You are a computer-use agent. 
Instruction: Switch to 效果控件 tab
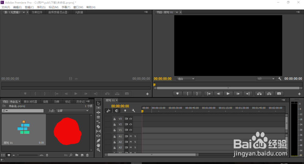point(37,12)
